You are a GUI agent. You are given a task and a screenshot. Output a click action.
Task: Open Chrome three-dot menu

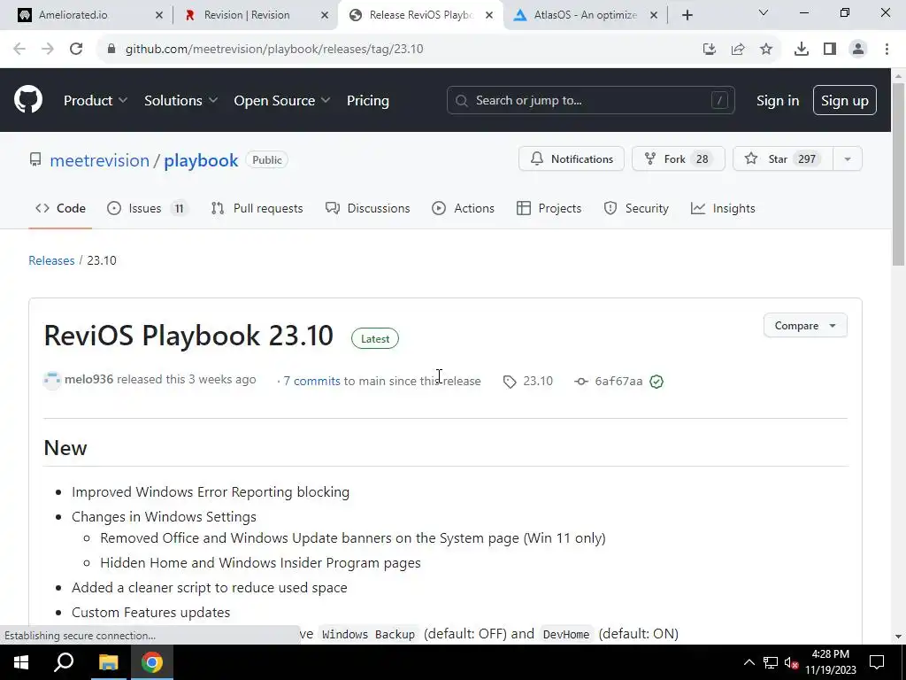click(x=887, y=49)
